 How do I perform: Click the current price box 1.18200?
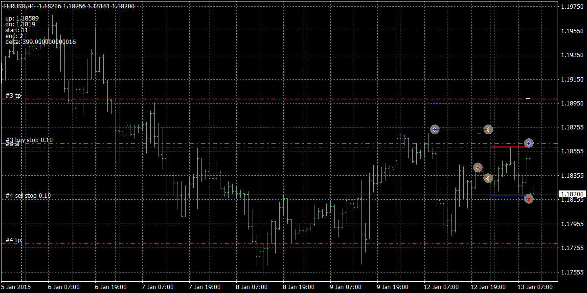(572, 194)
